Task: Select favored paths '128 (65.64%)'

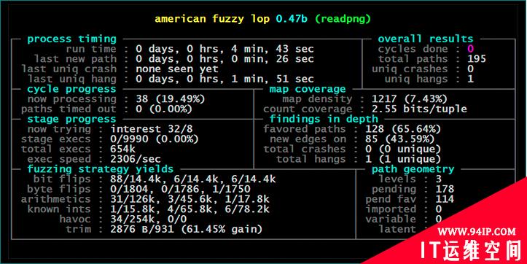Action: pyautogui.click(x=403, y=130)
